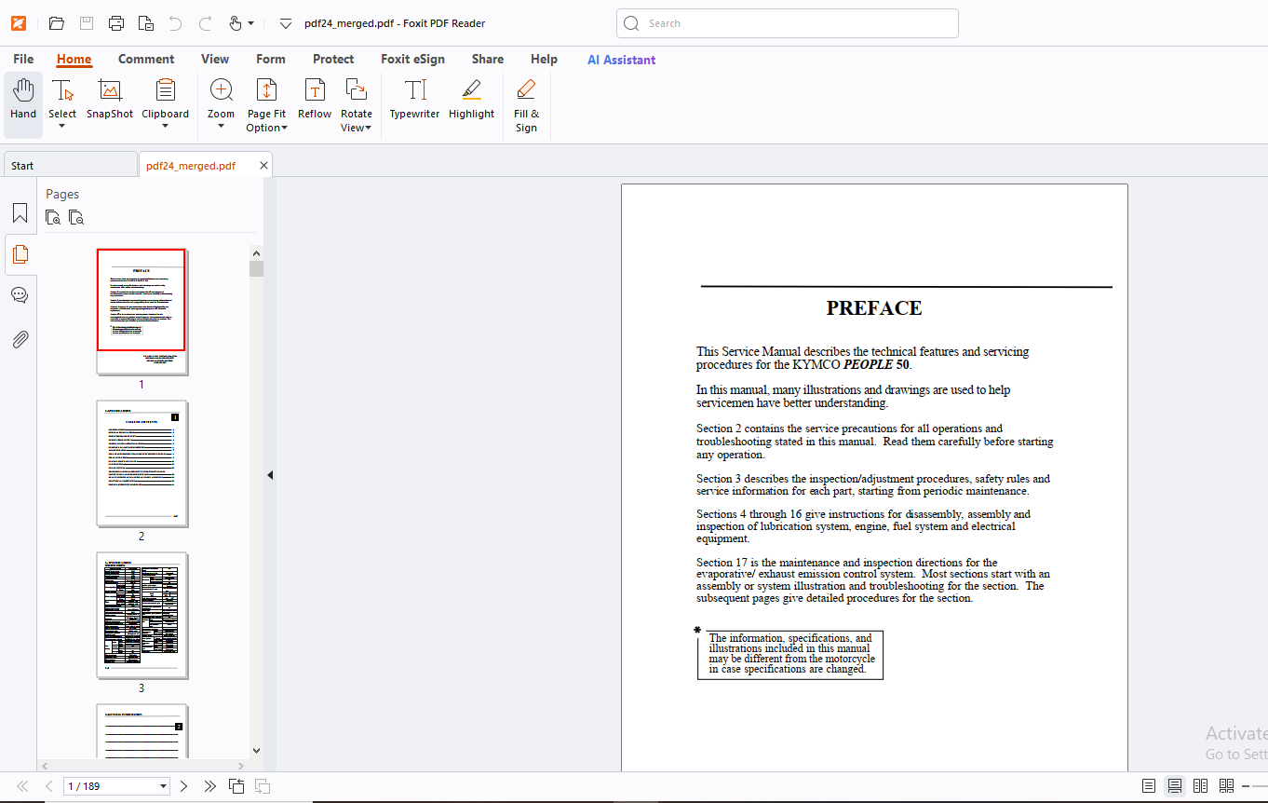Image resolution: width=1268 pixels, height=803 pixels.
Task: Open the Comments side panel
Action: (x=20, y=295)
